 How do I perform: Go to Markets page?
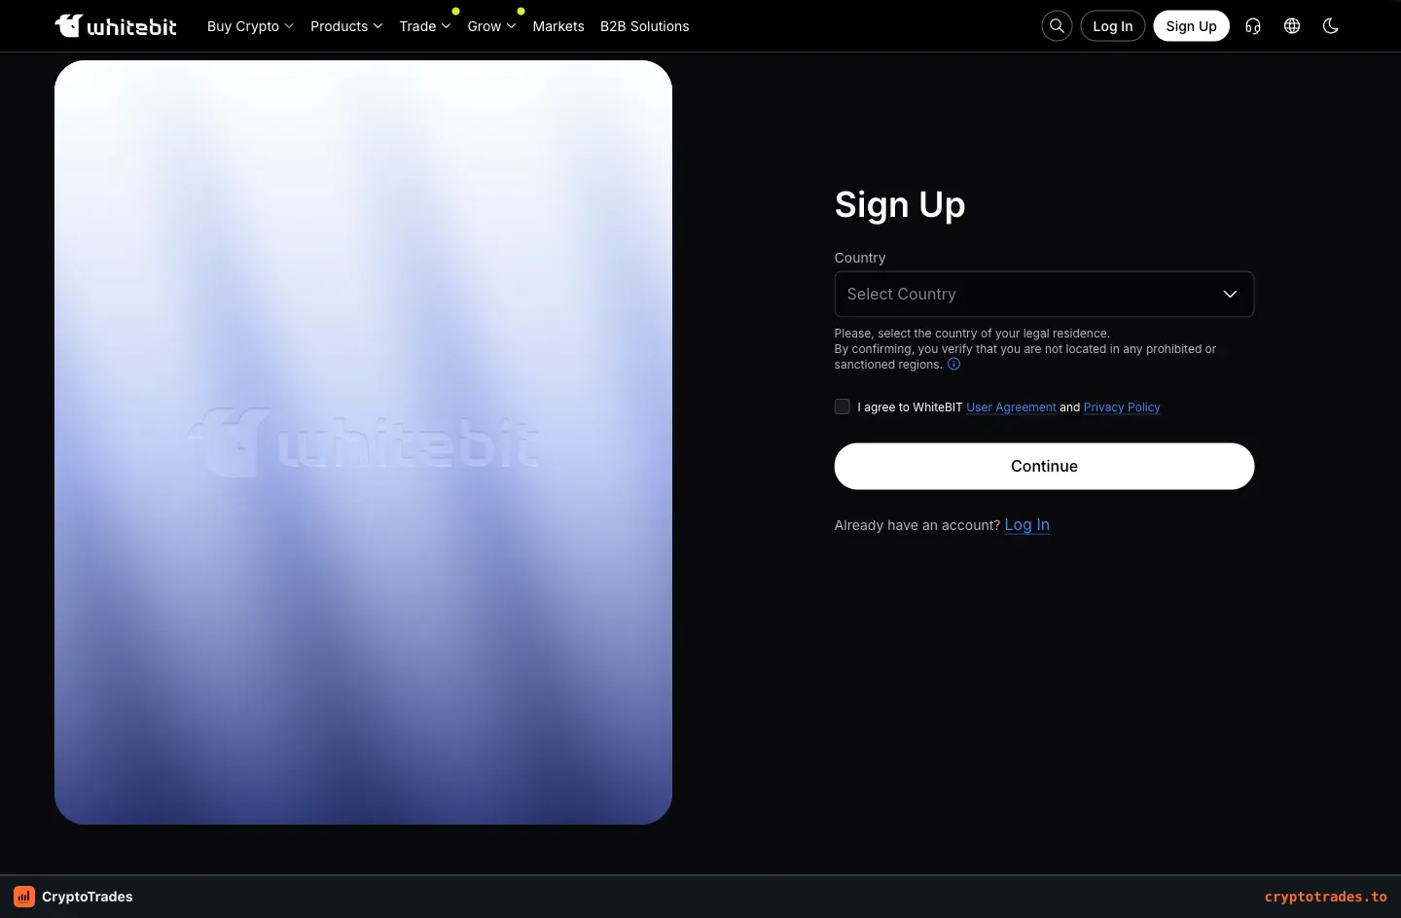(x=558, y=26)
